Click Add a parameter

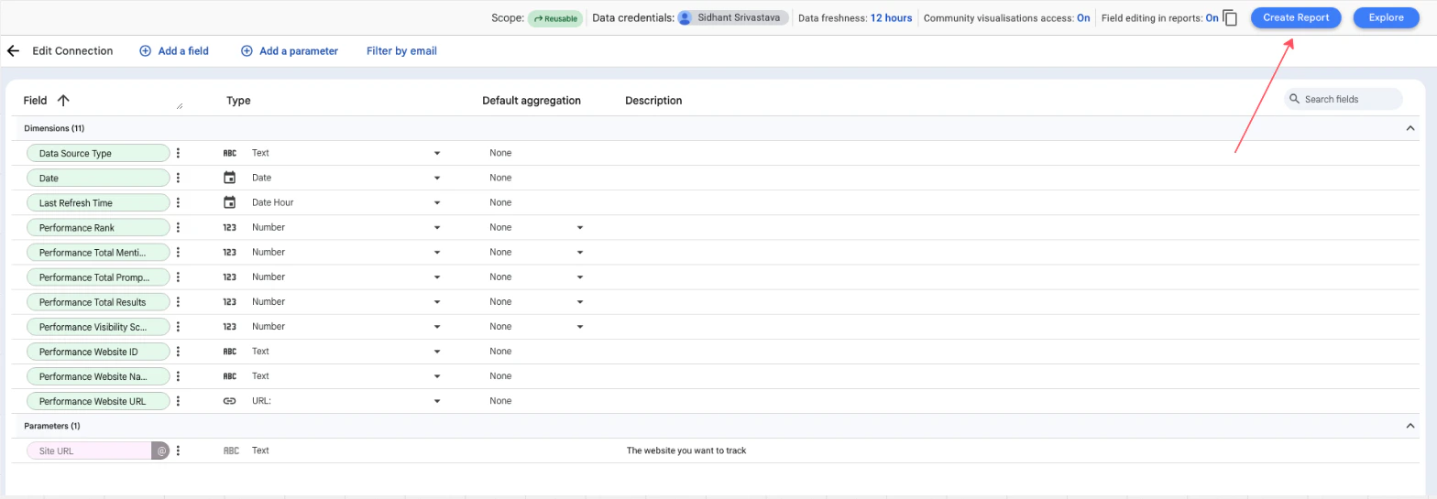[x=290, y=51]
